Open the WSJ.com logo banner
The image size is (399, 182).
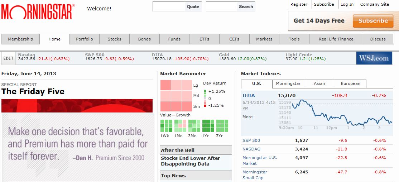(x=374, y=58)
